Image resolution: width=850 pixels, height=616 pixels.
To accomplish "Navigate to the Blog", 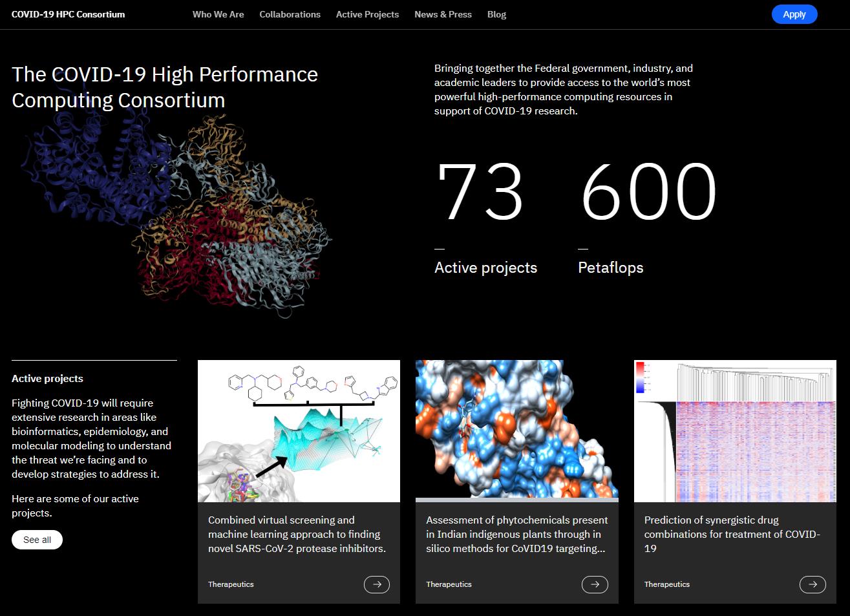I will pos(496,14).
